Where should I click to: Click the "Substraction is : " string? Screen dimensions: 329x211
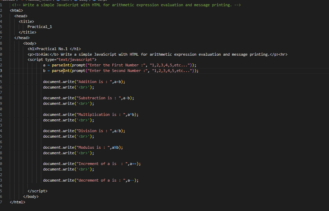tap(98, 98)
